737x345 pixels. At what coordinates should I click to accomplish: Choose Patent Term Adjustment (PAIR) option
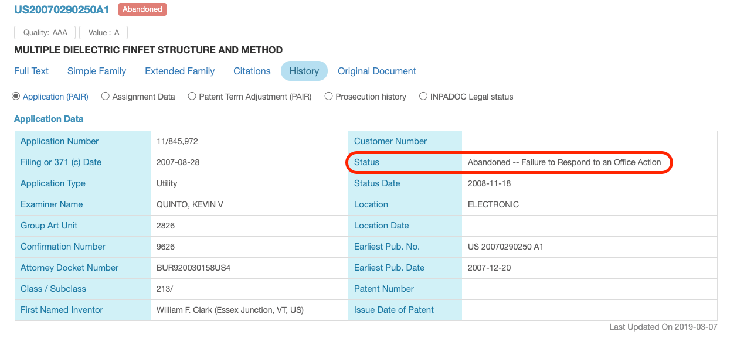point(192,96)
